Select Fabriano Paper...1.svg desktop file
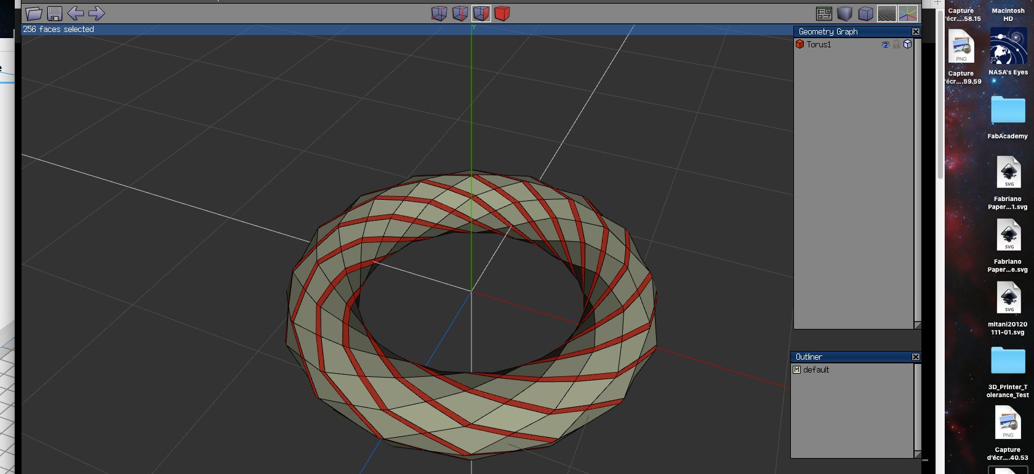 [x=1008, y=183]
